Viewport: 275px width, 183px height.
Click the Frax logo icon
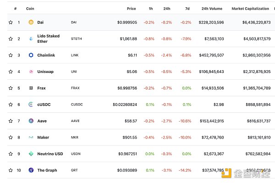click(31, 88)
